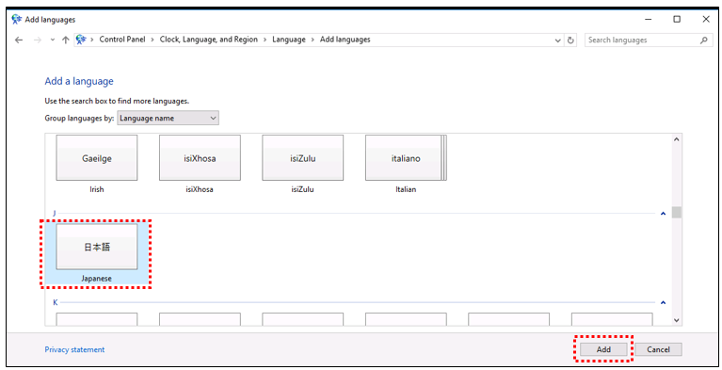The height and width of the screenshot is (370, 722).
Task: Click the Irish label text
Action: [x=97, y=189]
